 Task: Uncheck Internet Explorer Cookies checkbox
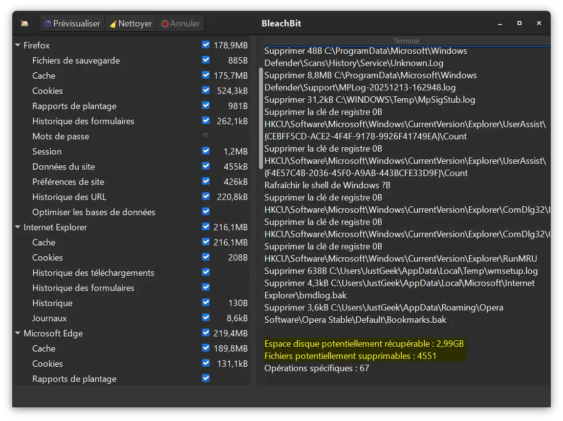coord(206,257)
